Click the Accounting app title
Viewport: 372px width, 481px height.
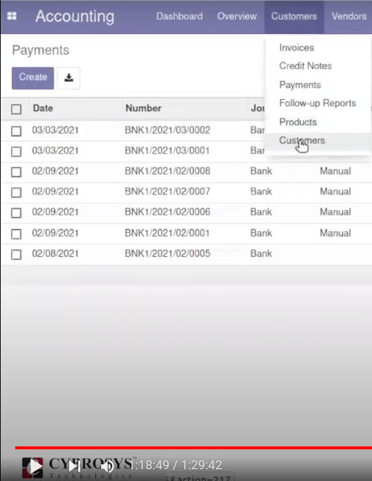coord(75,16)
